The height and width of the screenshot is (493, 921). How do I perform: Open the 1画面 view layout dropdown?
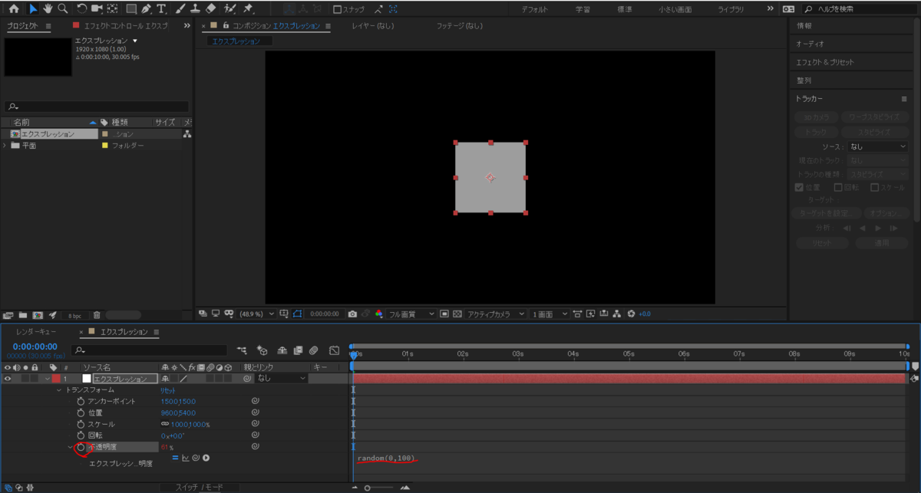[x=550, y=314]
